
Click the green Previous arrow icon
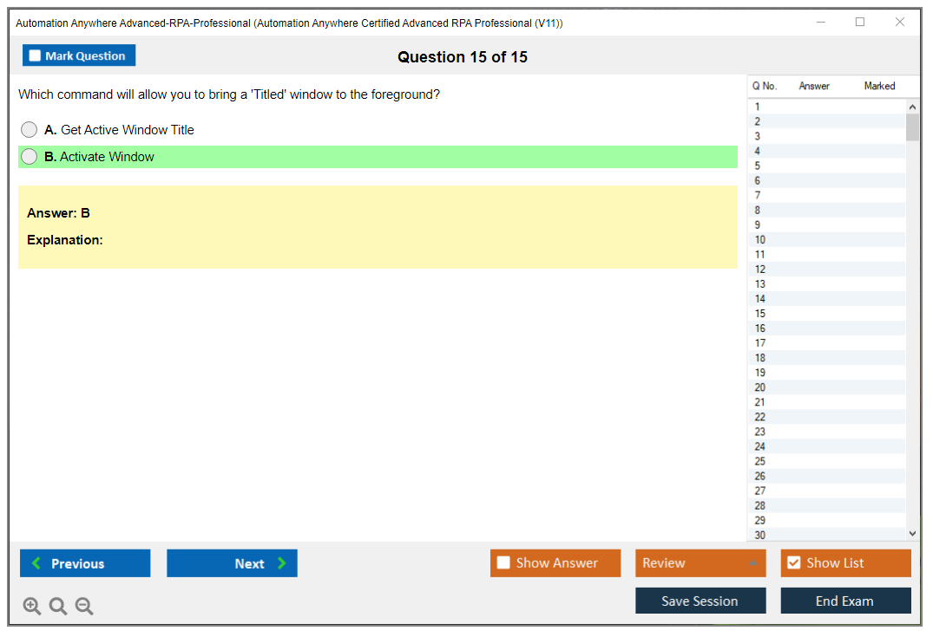tap(36, 563)
